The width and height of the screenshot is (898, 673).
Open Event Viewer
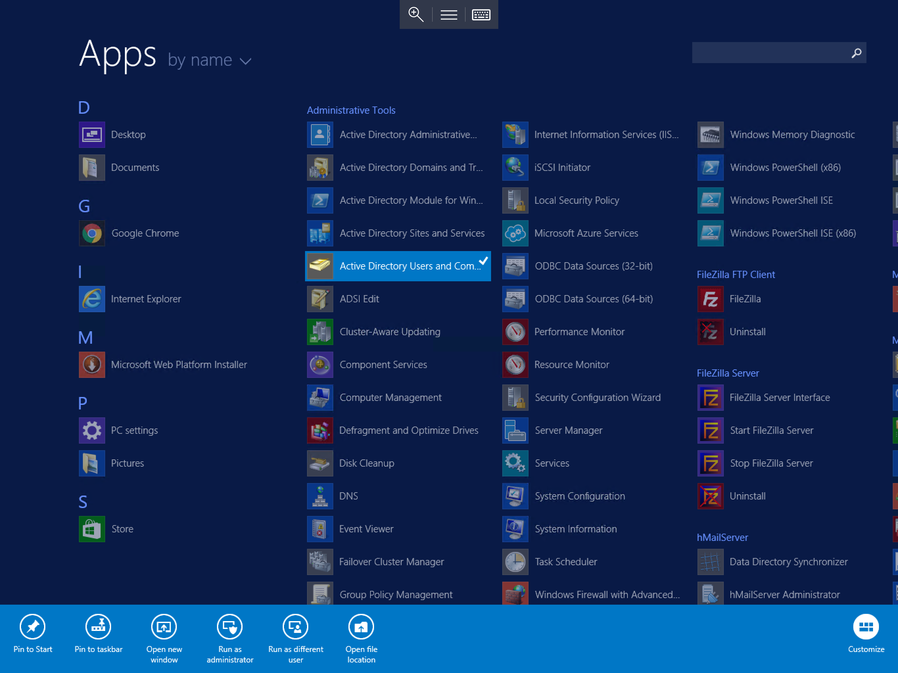point(398,529)
